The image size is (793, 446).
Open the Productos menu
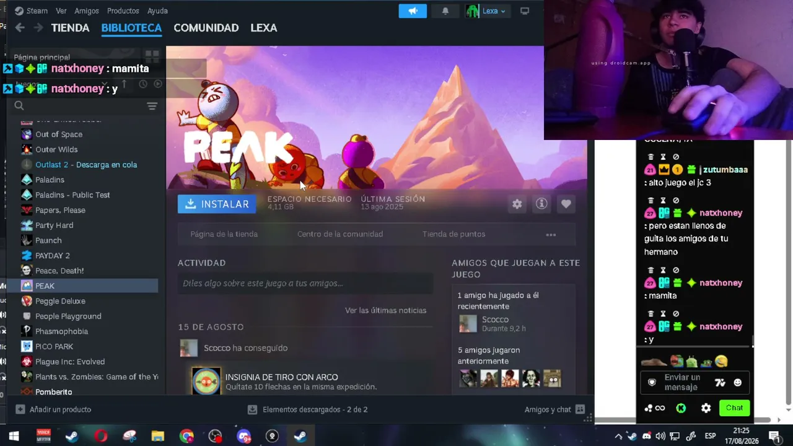point(123,11)
